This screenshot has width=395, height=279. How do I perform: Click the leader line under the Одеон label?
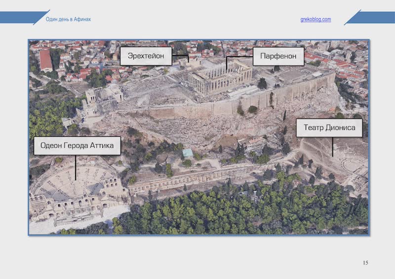click(x=76, y=167)
